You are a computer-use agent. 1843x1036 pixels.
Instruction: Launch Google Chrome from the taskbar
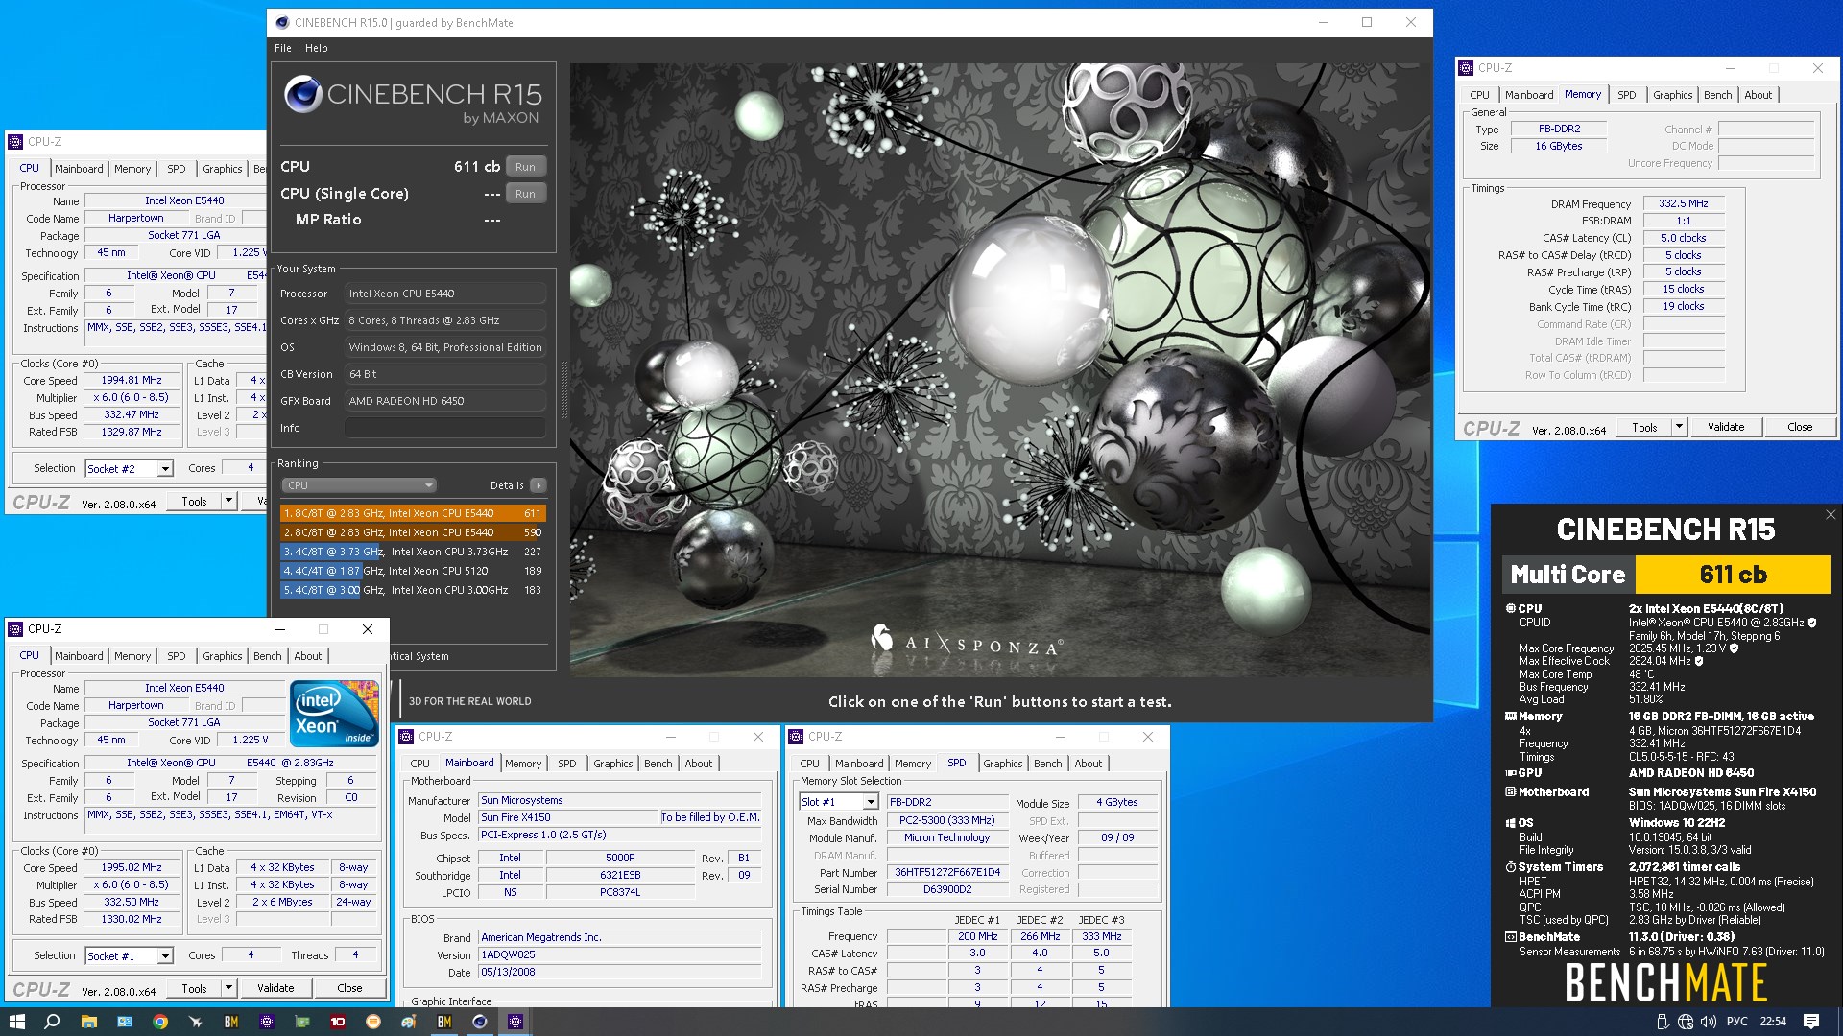(160, 1022)
